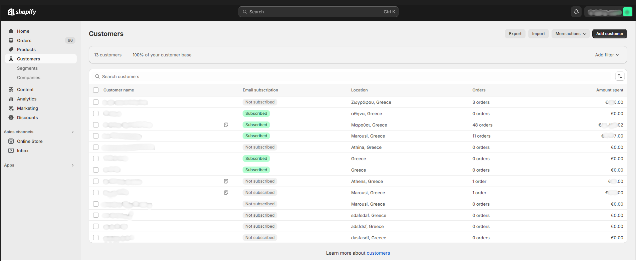The height and width of the screenshot is (261, 636).
Task: Open Companies under Customers
Action: click(x=29, y=77)
